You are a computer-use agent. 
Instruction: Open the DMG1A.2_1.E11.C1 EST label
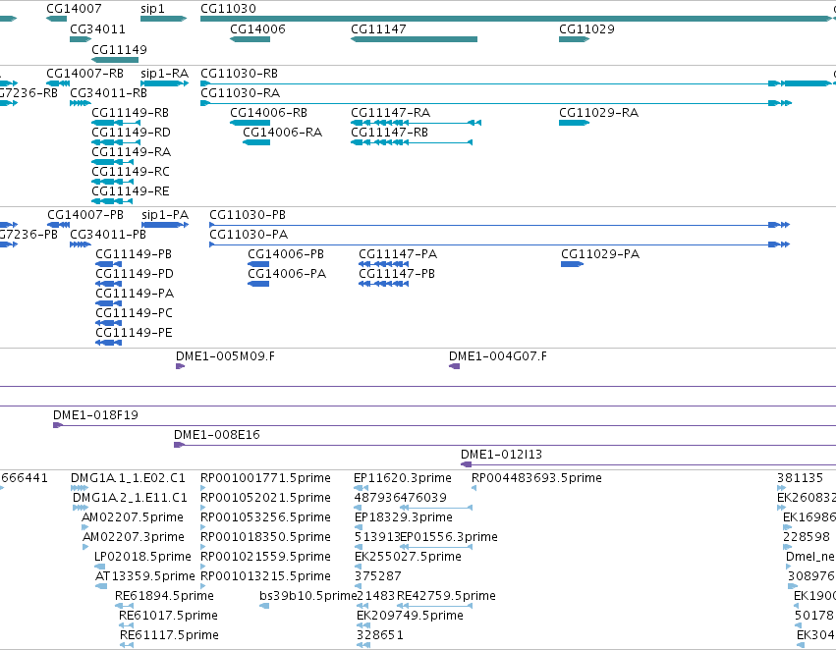point(130,498)
